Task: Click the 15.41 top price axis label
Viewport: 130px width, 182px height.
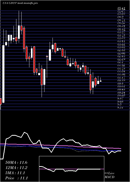Action: tap(121, 8)
